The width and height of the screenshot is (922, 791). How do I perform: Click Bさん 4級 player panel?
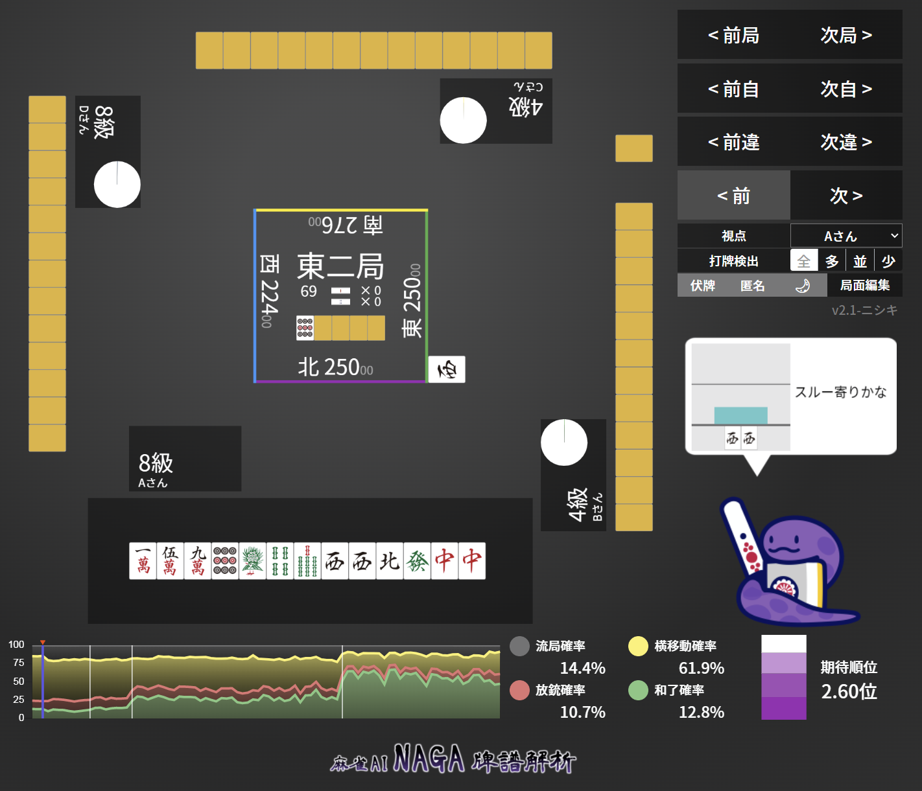(573, 475)
